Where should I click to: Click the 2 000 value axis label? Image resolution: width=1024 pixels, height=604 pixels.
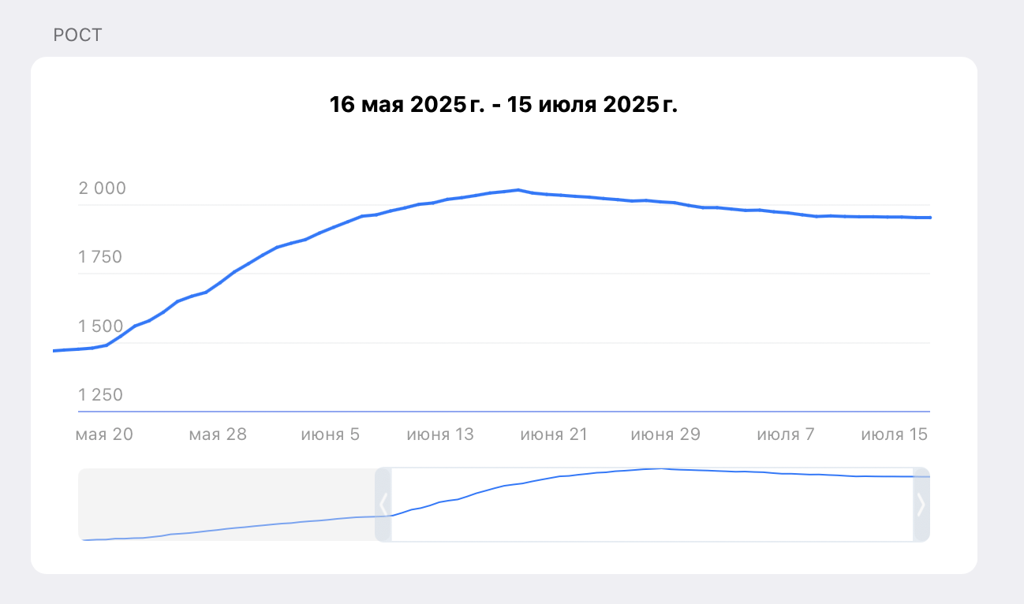tap(102, 188)
